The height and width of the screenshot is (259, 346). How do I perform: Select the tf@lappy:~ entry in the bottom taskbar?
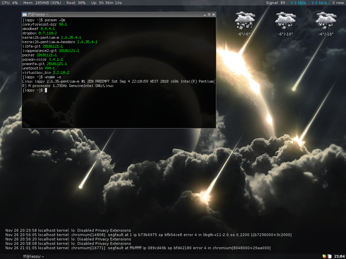tap(33, 256)
